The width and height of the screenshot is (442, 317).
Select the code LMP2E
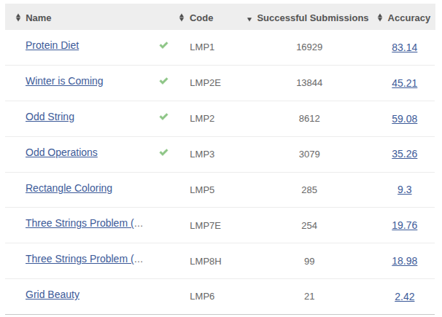tap(205, 83)
